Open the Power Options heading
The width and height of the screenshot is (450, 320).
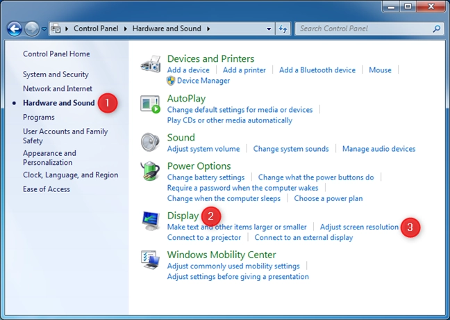coord(199,166)
